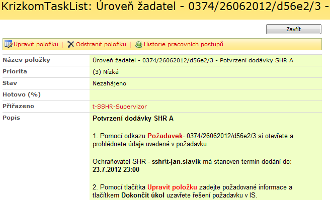Click the username sshr\t-jan.slavik

coord(177,162)
